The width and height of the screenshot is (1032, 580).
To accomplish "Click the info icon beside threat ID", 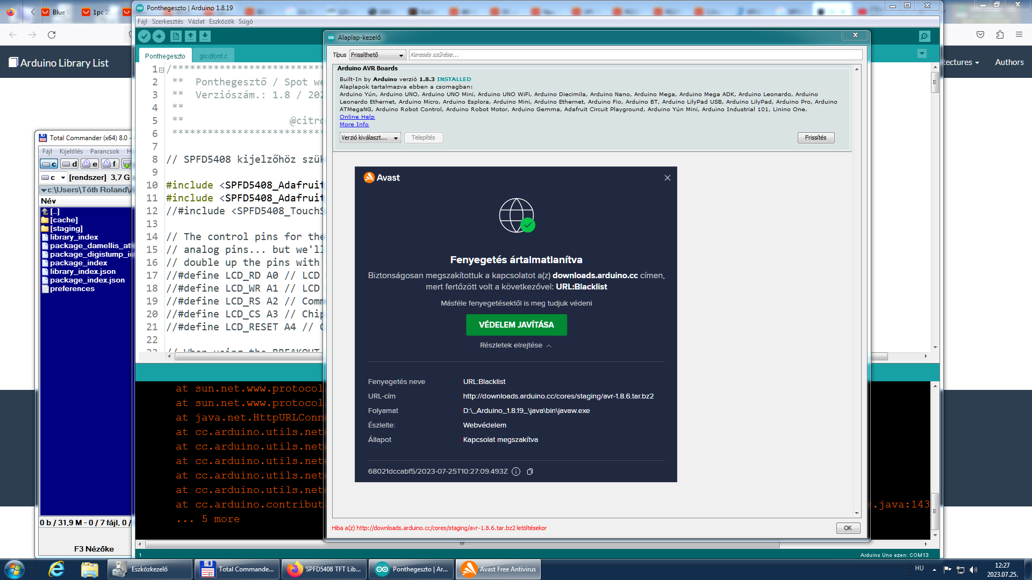I will point(516,472).
